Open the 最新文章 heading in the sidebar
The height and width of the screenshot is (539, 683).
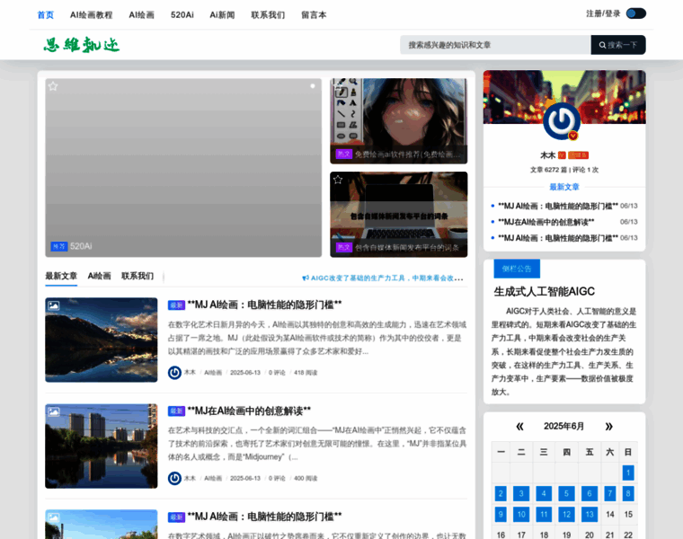pos(564,187)
